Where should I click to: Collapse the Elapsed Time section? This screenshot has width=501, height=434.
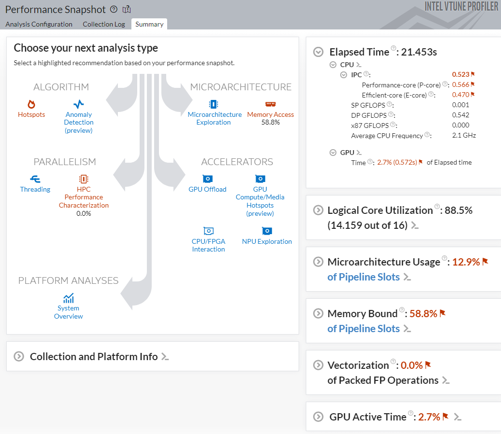[x=318, y=52]
